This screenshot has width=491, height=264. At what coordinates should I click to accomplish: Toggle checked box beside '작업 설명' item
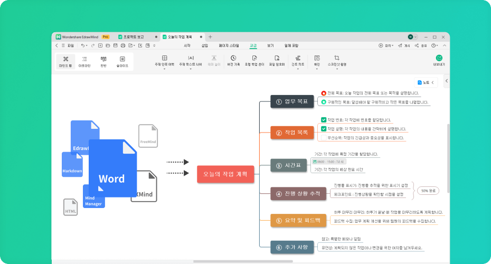click(x=324, y=129)
